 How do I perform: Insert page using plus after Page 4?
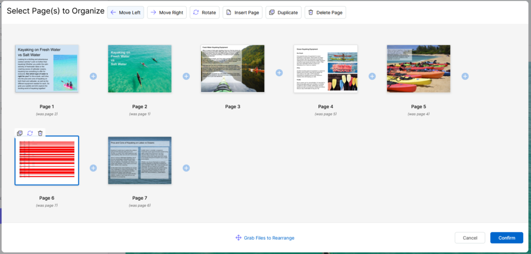coord(372,77)
